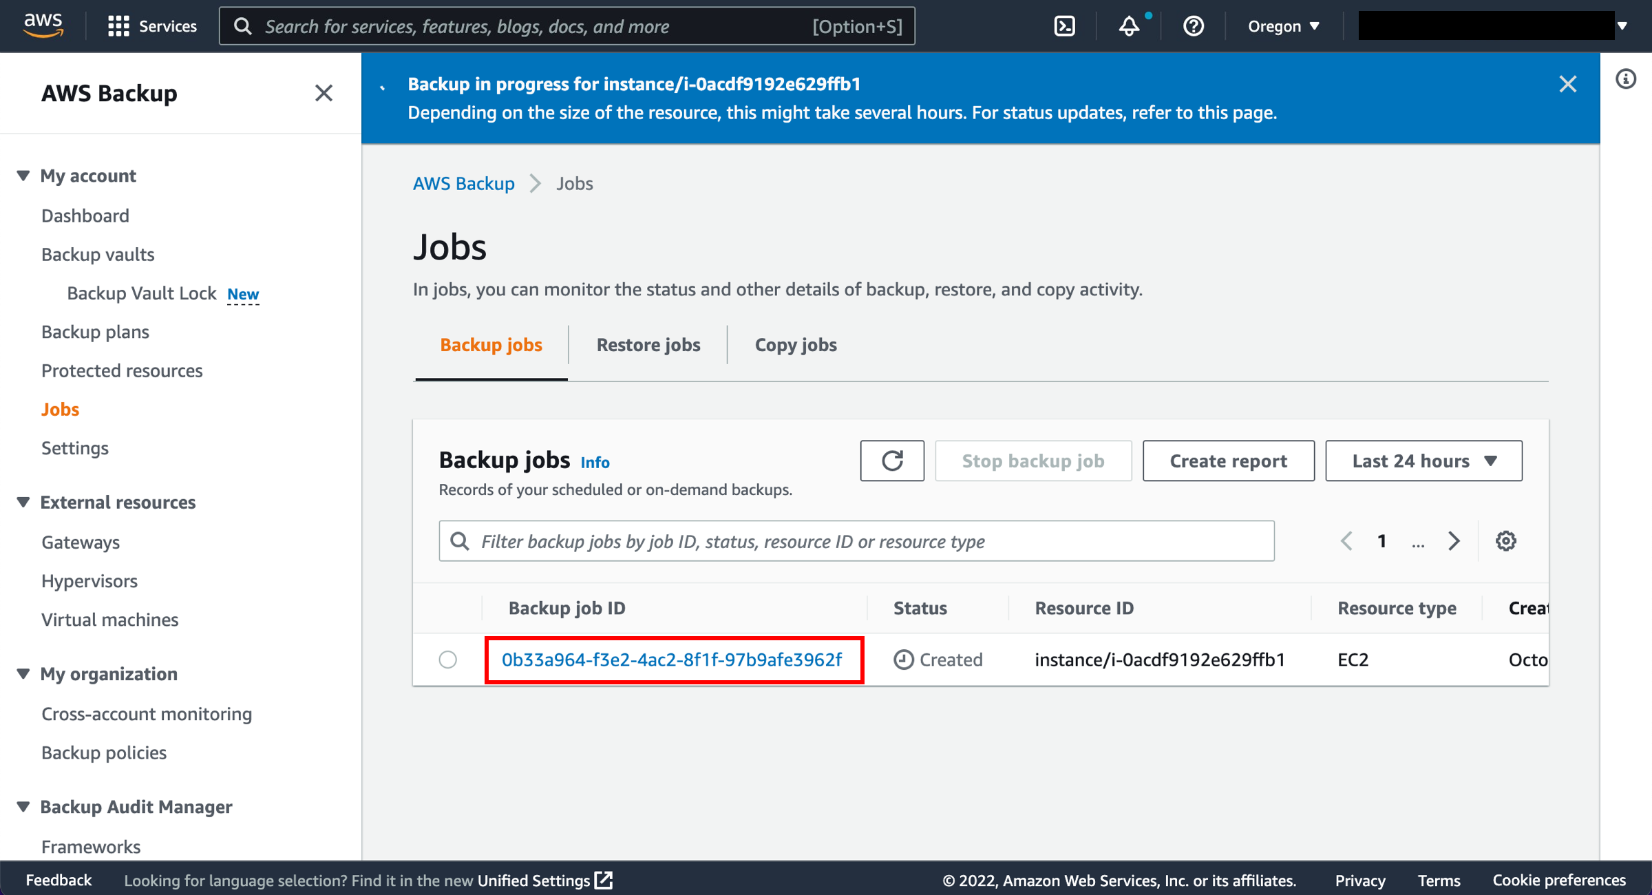Screen dimensions: 1652x895
Task: Open the help question mark icon
Action: coord(1193,26)
